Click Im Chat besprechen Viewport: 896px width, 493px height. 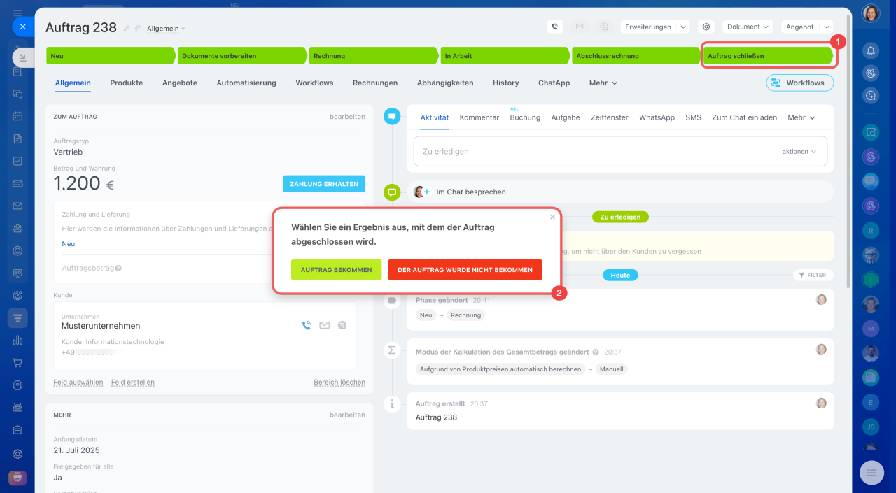coord(471,192)
